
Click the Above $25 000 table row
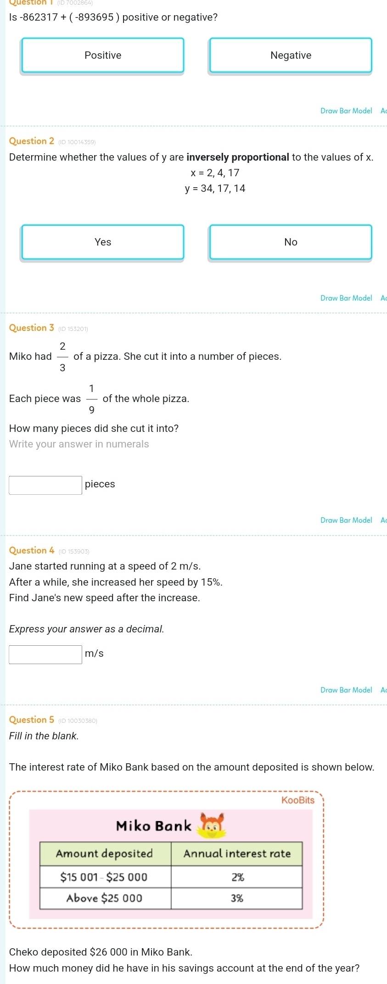pos(171,898)
